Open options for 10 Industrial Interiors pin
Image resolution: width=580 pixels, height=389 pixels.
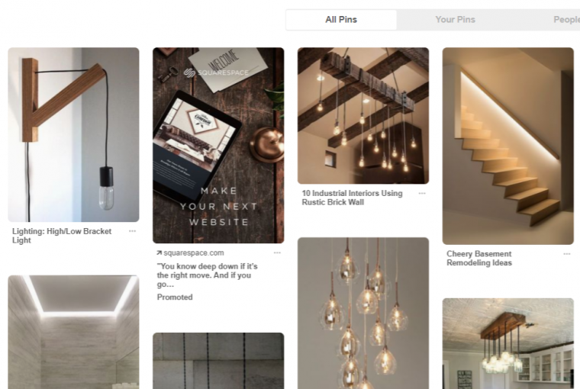tap(422, 194)
